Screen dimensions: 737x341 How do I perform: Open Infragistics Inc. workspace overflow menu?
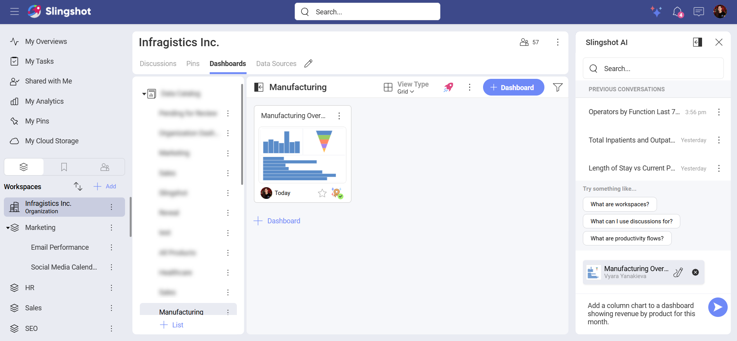558,42
